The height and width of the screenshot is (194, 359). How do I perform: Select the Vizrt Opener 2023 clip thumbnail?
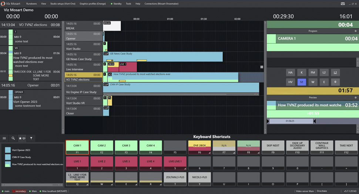click(8, 150)
